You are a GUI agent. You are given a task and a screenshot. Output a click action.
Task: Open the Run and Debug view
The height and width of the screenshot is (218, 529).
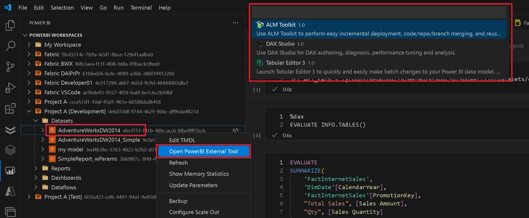[10, 88]
